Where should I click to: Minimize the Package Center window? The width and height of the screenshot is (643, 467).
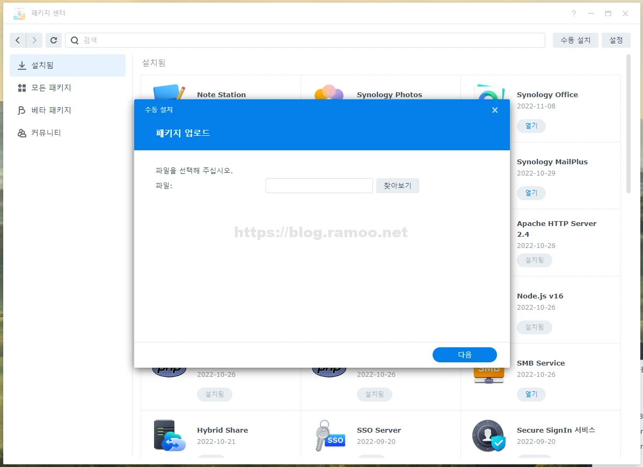[x=591, y=13]
